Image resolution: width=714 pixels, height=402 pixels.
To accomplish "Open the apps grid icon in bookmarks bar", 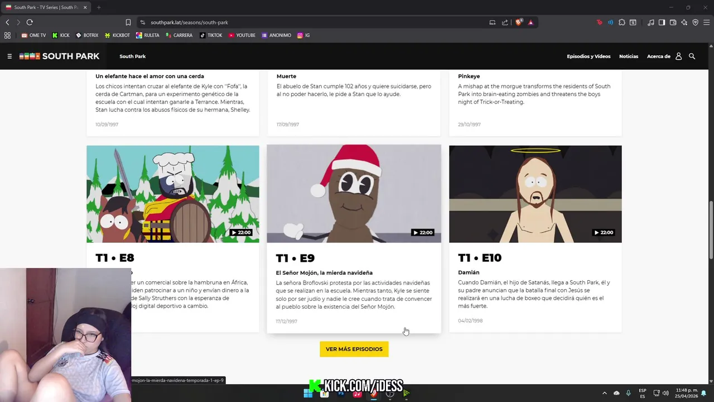I will tap(7, 35).
